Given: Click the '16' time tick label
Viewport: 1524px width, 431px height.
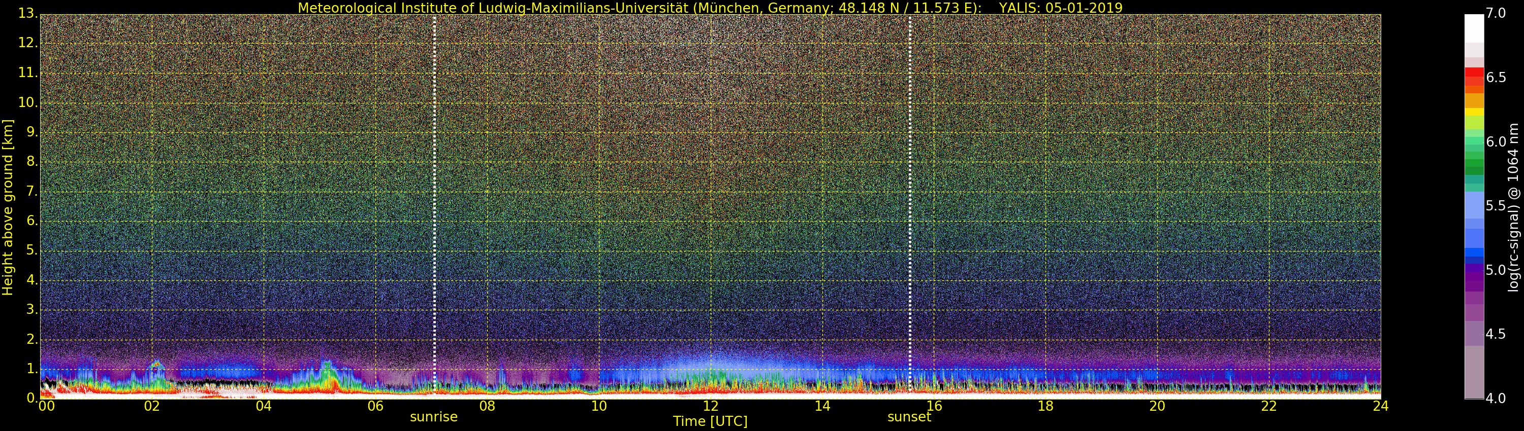Looking at the screenshot, I should coord(934,406).
